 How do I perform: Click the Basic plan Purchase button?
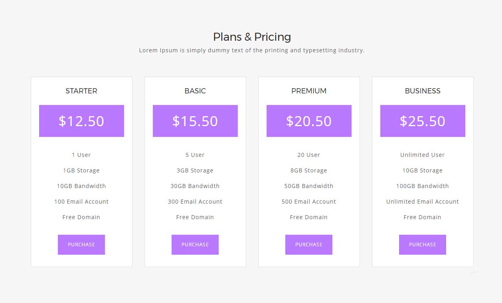pyautogui.click(x=195, y=245)
